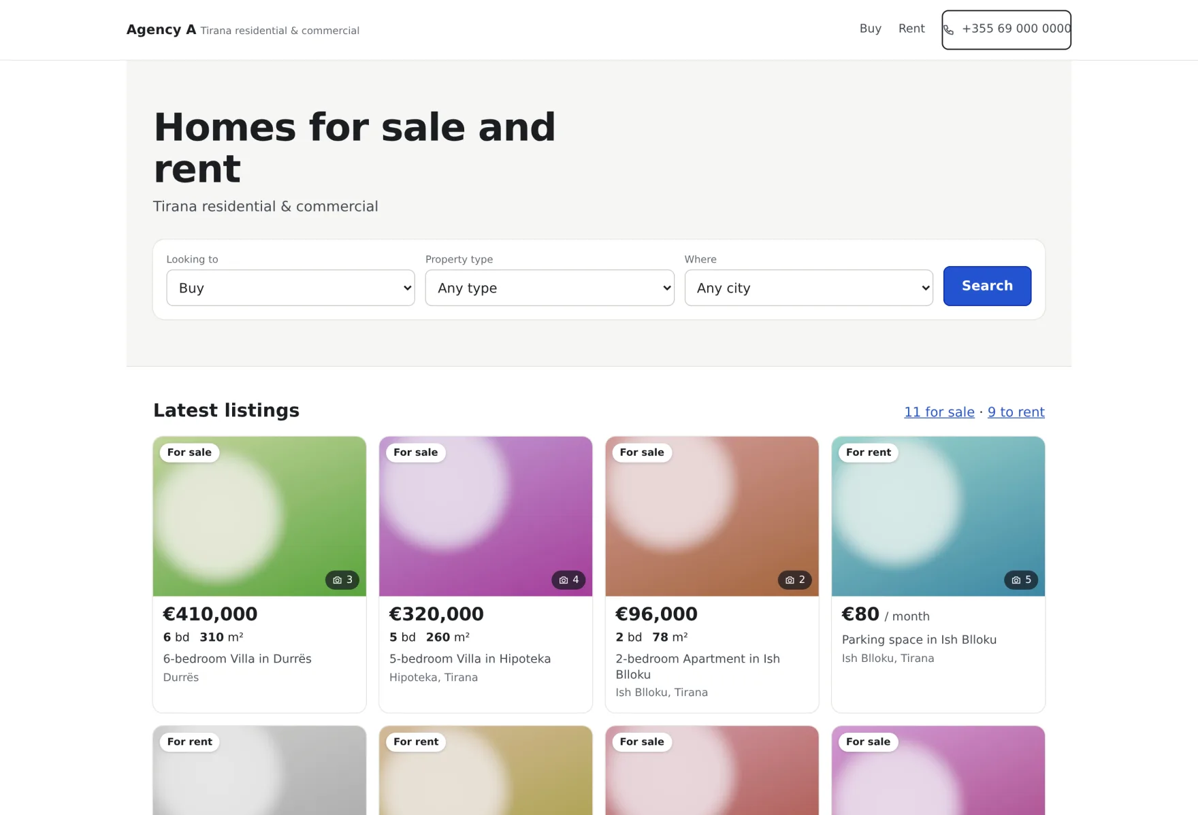Open the 9 to rent link
Image resolution: width=1198 pixels, height=815 pixels.
[x=1016, y=412]
